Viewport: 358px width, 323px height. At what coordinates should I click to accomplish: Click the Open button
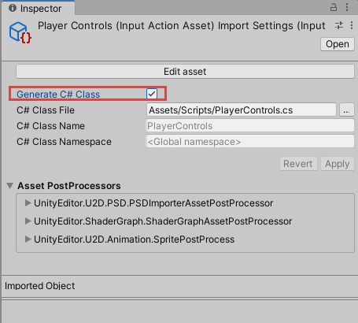coord(338,44)
